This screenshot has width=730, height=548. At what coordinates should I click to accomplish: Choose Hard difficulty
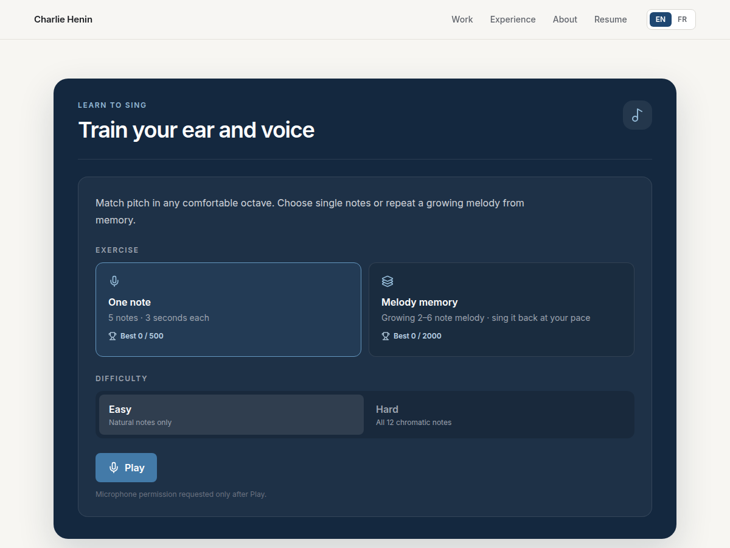tap(498, 415)
